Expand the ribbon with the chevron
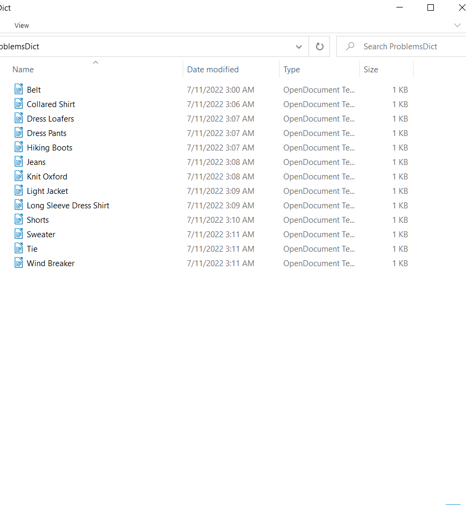Viewport: 466px width, 505px height. [x=457, y=25]
